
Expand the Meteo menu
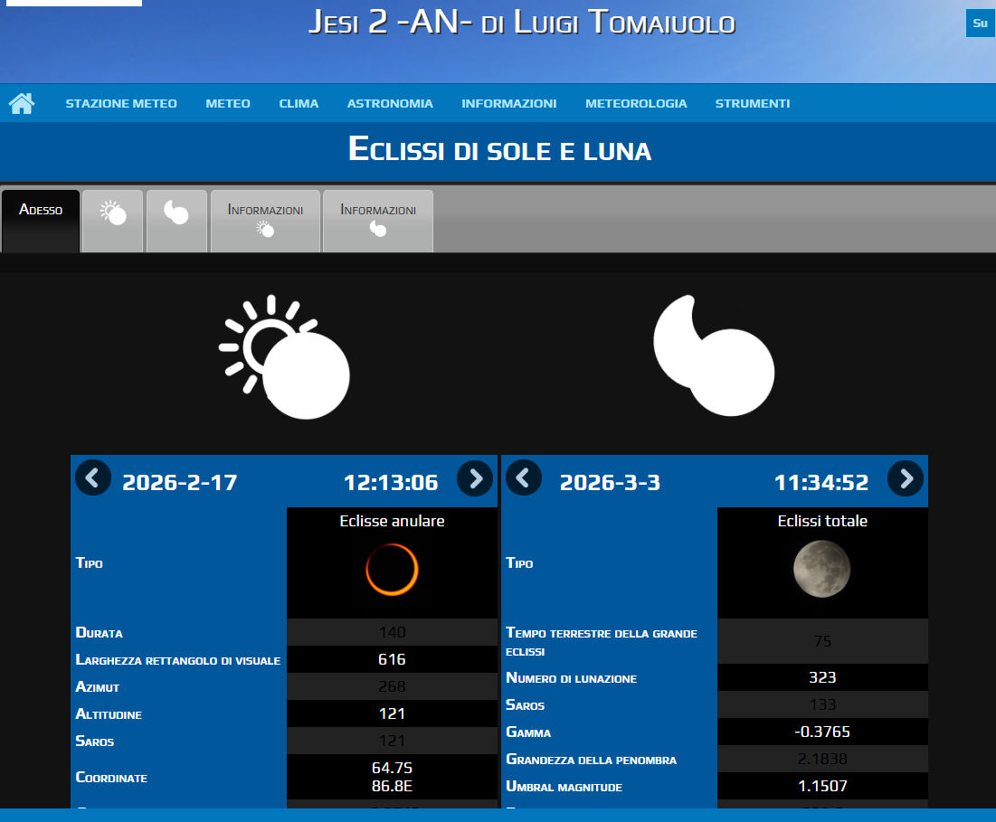click(228, 104)
